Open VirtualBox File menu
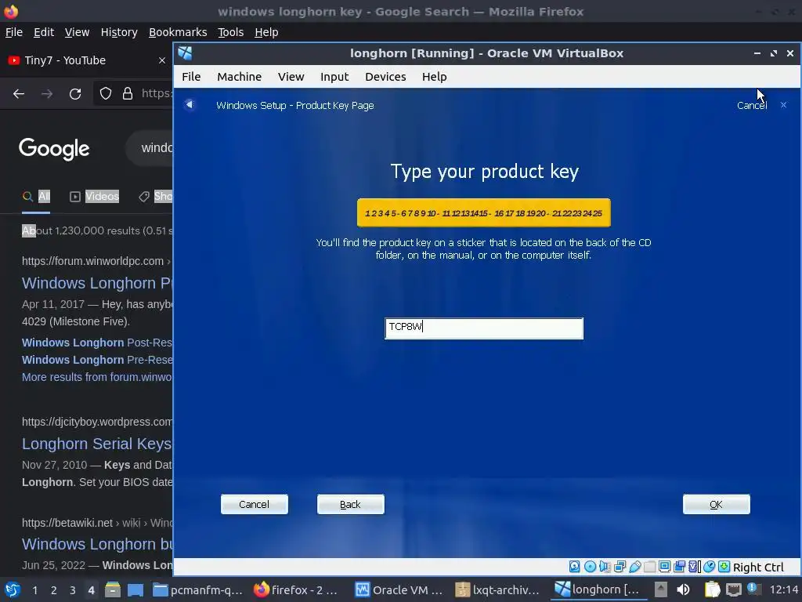802x602 pixels. tap(191, 77)
